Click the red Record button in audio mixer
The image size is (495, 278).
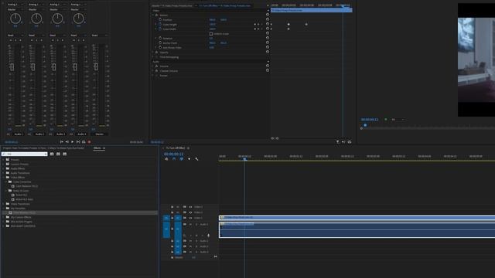tap(90, 142)
